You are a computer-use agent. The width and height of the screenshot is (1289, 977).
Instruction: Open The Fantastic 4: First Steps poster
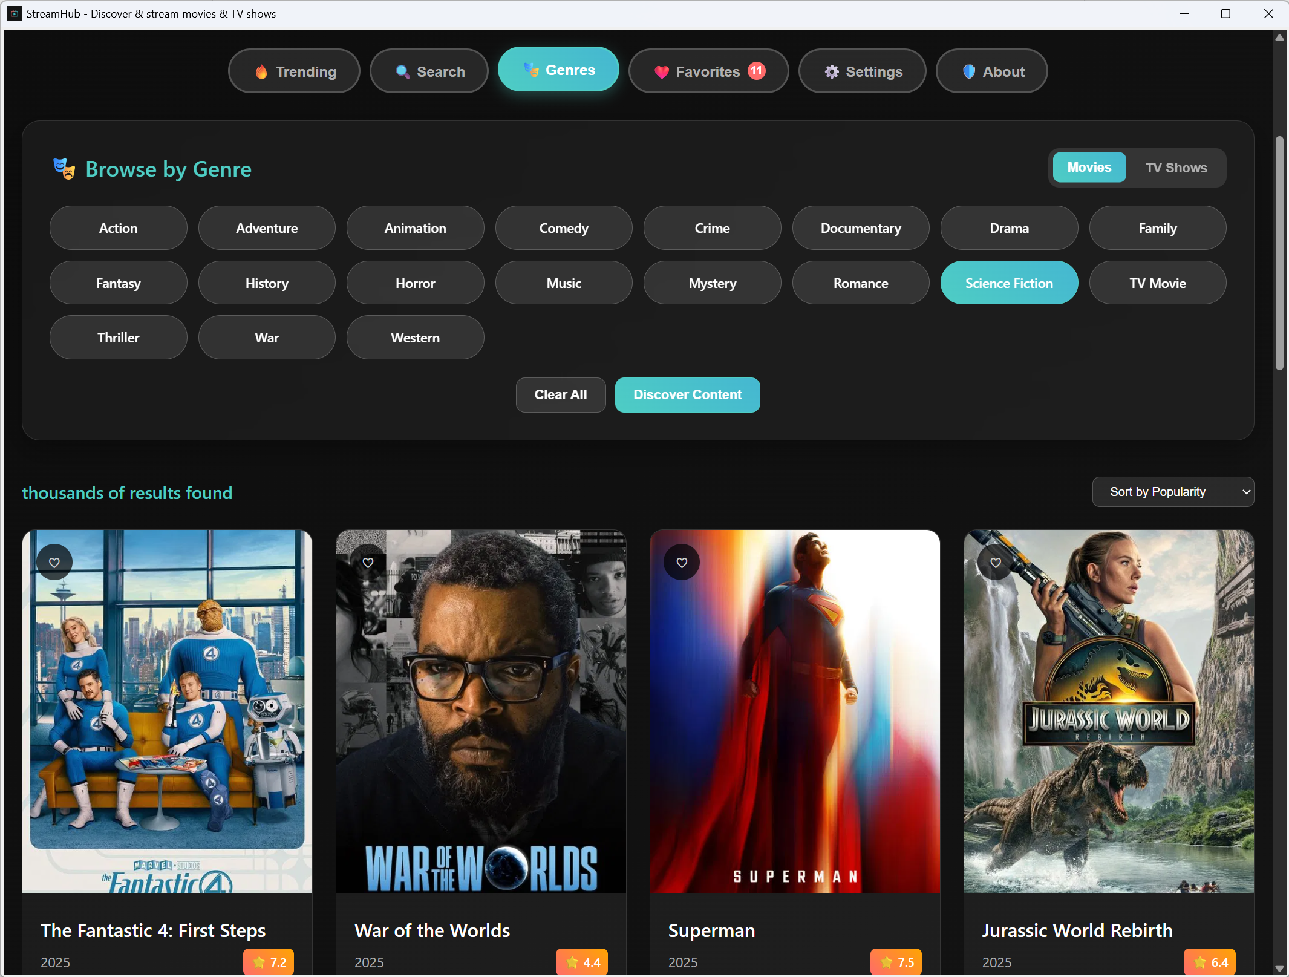[x=168, y=711]
